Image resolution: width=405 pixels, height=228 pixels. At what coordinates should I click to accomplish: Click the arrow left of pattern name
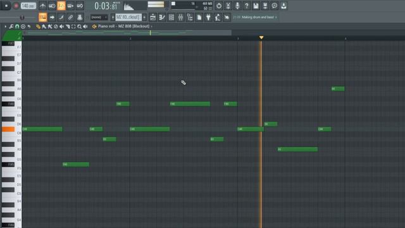(113, 17)
